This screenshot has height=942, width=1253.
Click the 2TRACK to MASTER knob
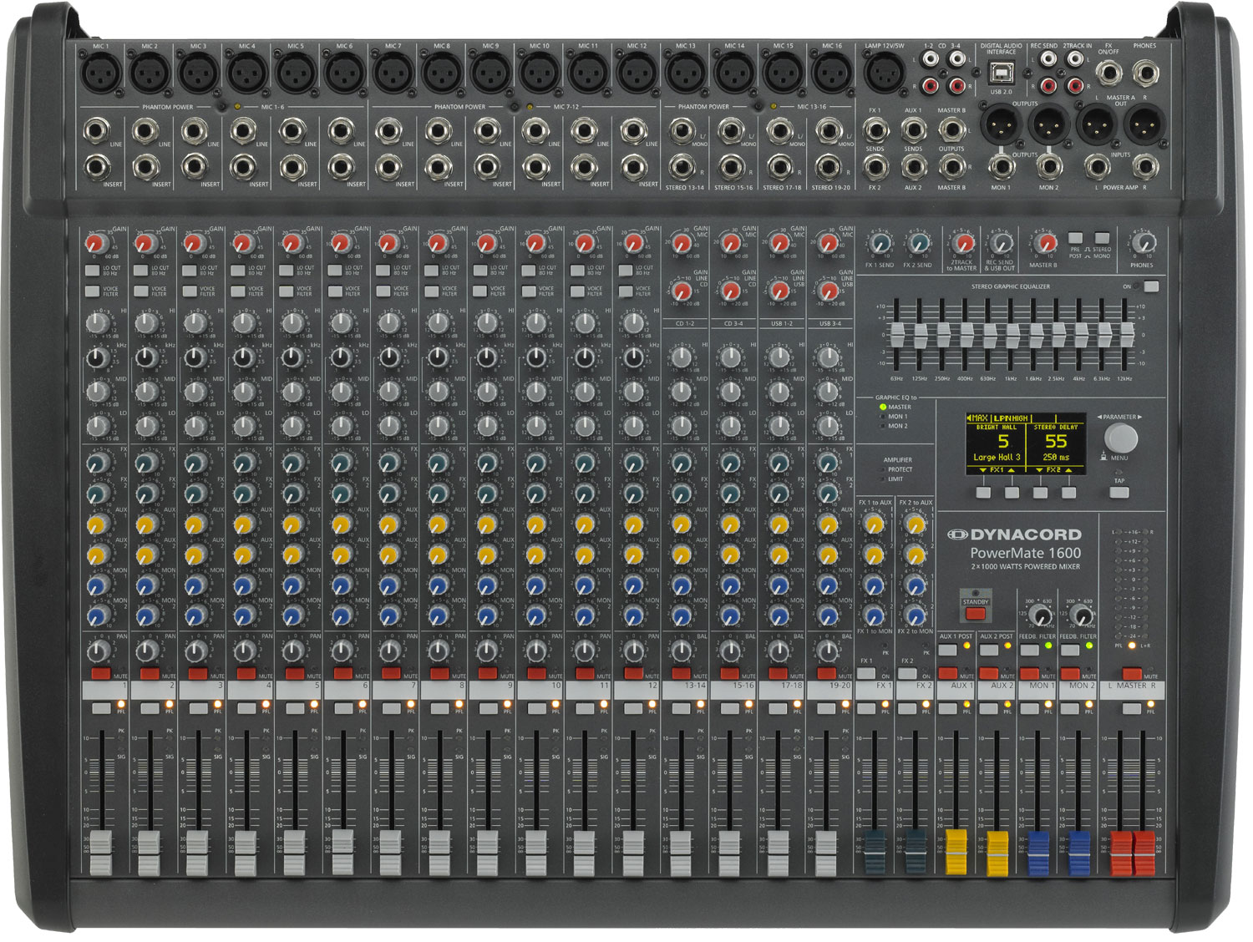962,244
